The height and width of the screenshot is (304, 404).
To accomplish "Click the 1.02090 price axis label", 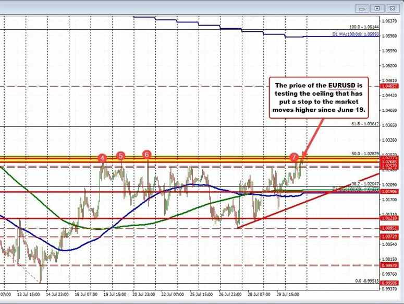I will 389,185.
